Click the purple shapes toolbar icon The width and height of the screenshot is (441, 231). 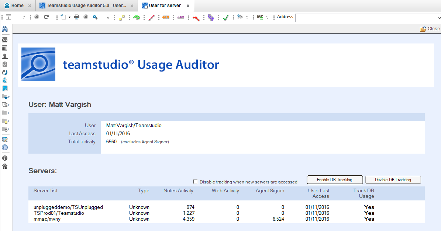click(181, 17)
